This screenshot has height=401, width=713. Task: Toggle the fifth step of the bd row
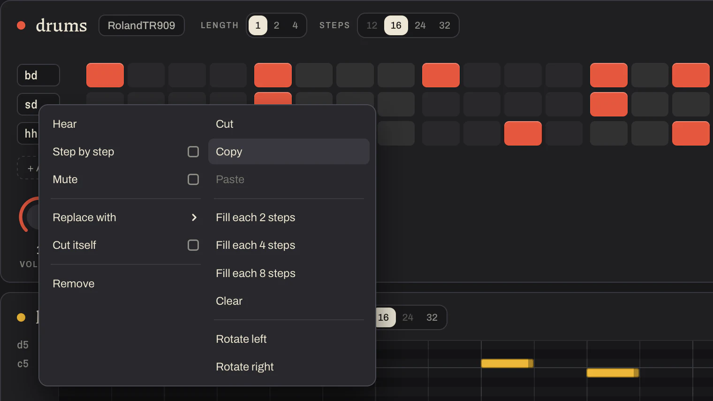(273, 75)
